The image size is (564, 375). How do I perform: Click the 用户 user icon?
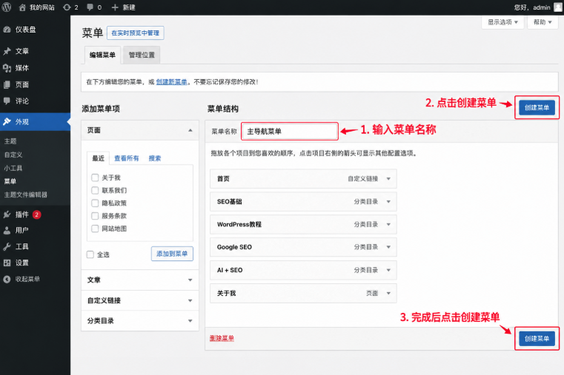7,230
